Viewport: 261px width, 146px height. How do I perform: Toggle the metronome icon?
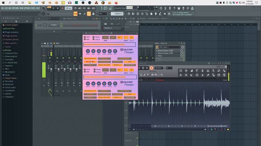click(x=75, y=8)
